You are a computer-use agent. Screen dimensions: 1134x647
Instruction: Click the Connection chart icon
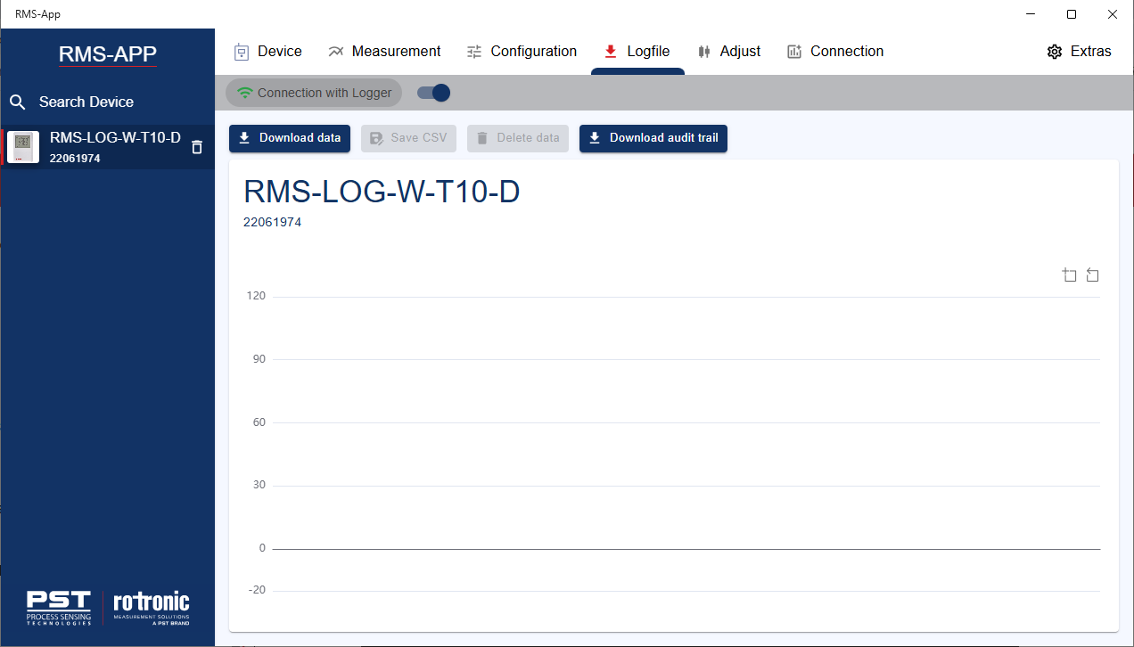(794, 52)
